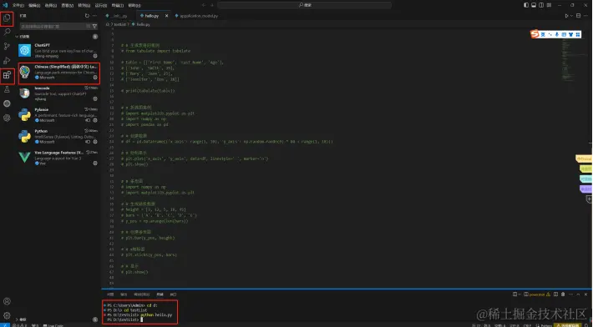Click the Sogou microphone voice input icon
This screenshot has height=327, width=593.
click(x=557, y=34)
